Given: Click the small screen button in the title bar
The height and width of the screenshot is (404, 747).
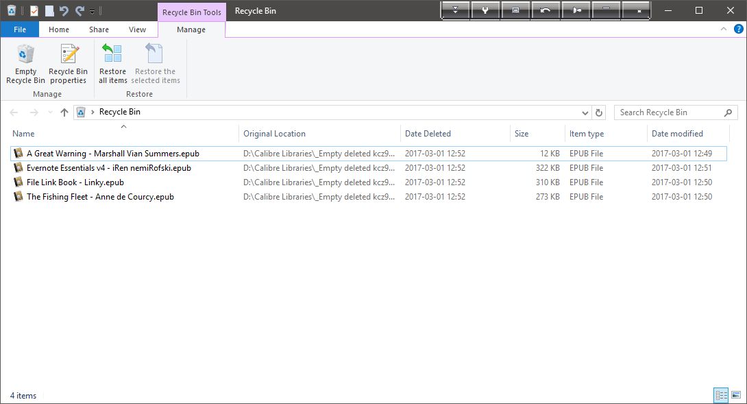Looking at the screenshot, I should 515,10.
